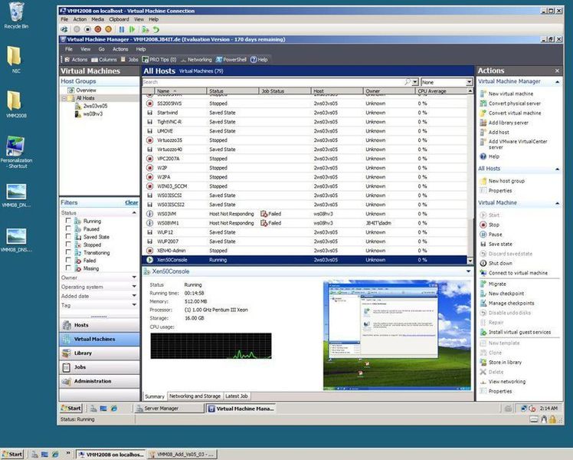Click Shut down action
The width and height of the screenshot is (573, 460).
click(x=496, y=263)
